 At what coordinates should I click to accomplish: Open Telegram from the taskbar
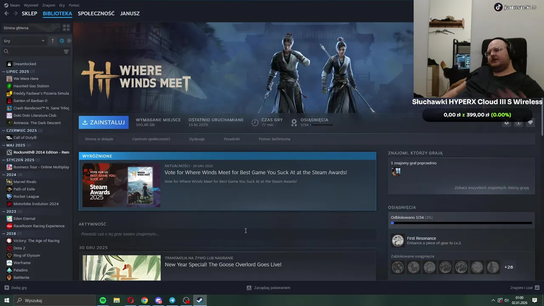[172, 300]
